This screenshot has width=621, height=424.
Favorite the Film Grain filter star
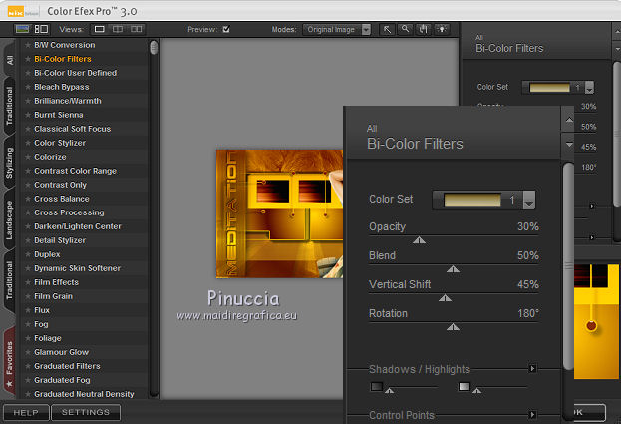pyautogui.click(x=28, y=296)
